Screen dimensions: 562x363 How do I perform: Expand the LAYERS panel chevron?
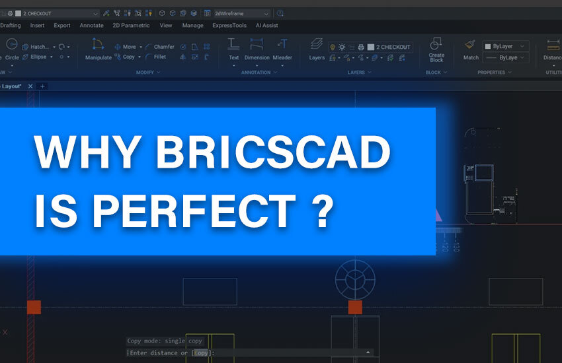point(370,72)
